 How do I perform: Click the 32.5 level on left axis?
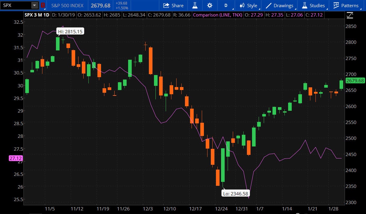18,22
